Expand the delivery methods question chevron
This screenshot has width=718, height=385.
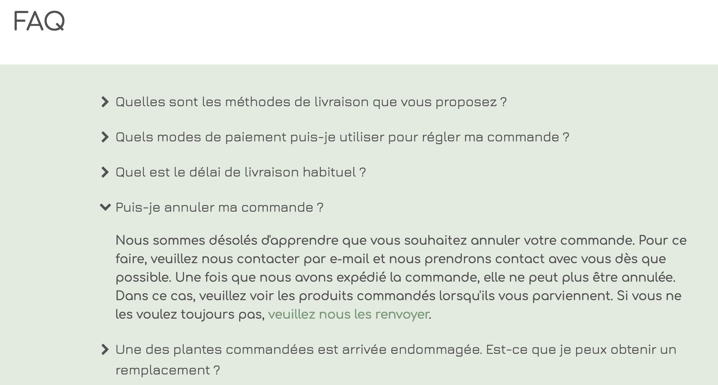[x=105, y=102]
